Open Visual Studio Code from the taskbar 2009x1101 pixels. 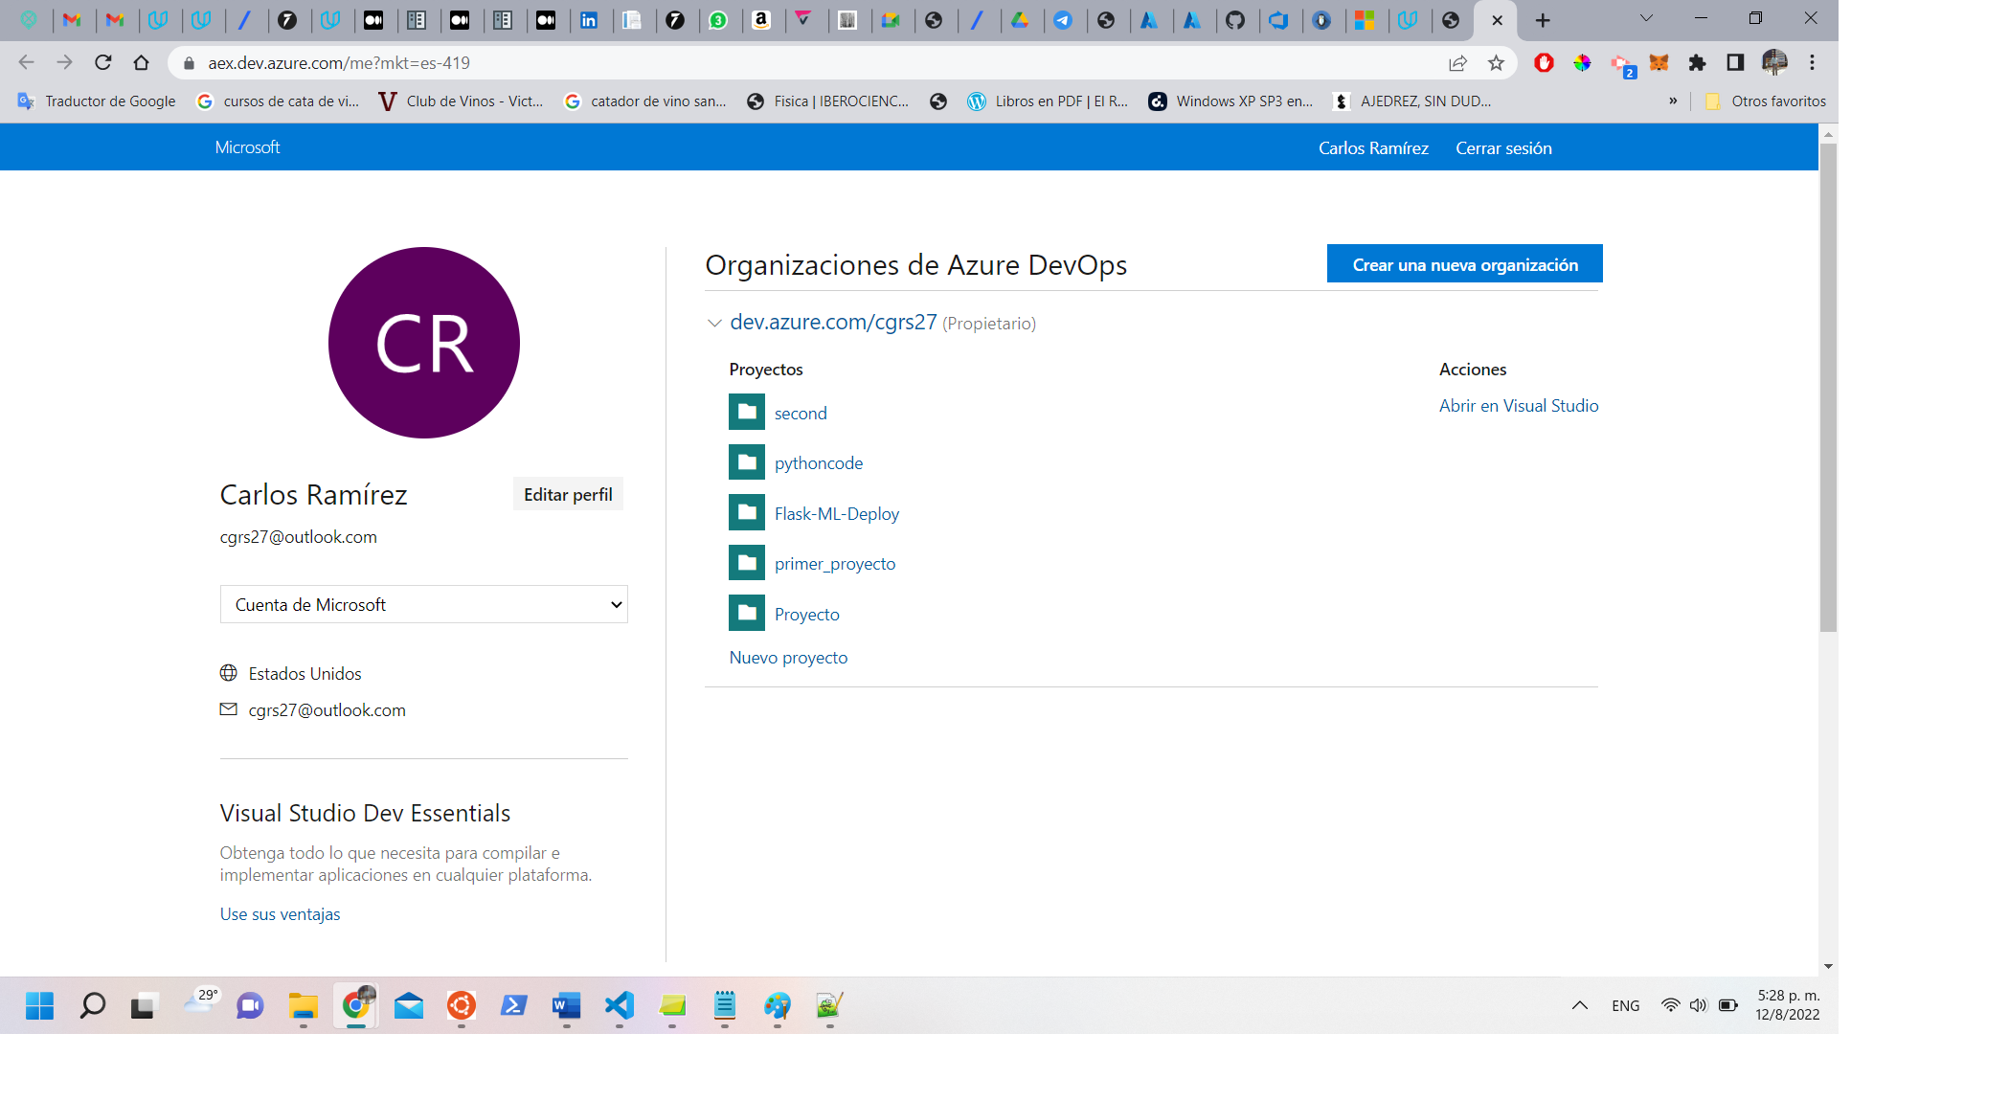620,1006
